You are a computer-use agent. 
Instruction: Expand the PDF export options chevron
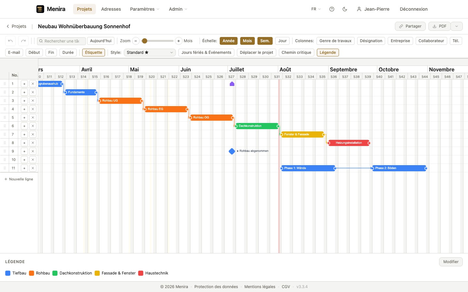click(x=457, y=26)
